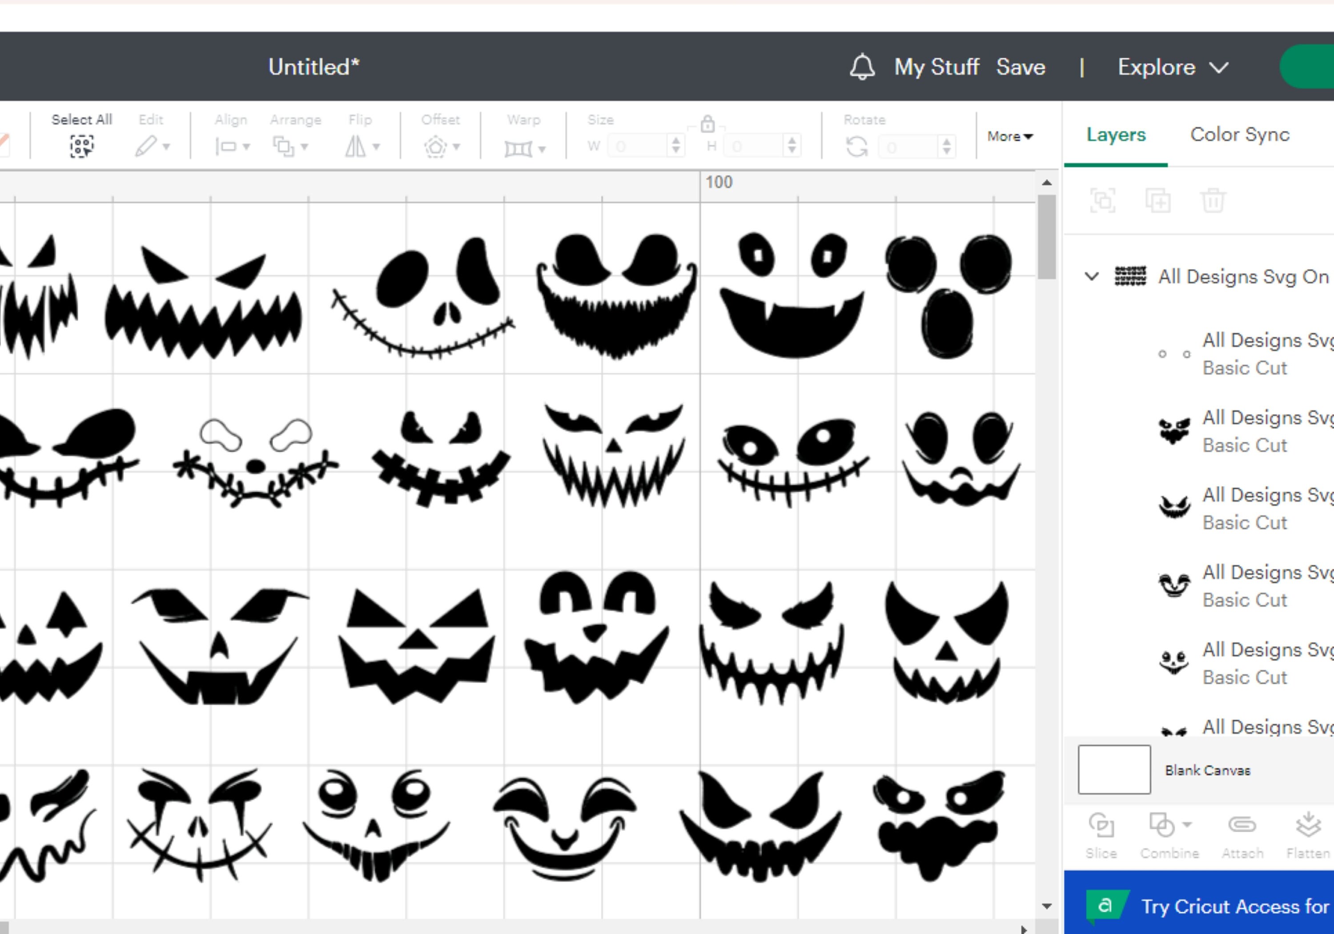Switch to the Color Sync tab
The image size is (1334, 934).
pyautogui.click(x=1240, y=134)
